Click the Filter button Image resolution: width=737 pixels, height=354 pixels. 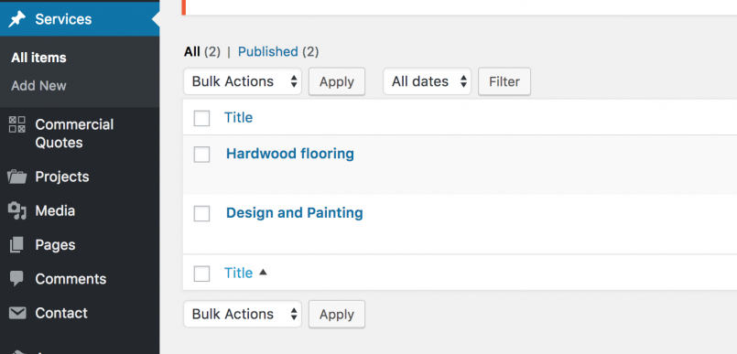(504, 81)
